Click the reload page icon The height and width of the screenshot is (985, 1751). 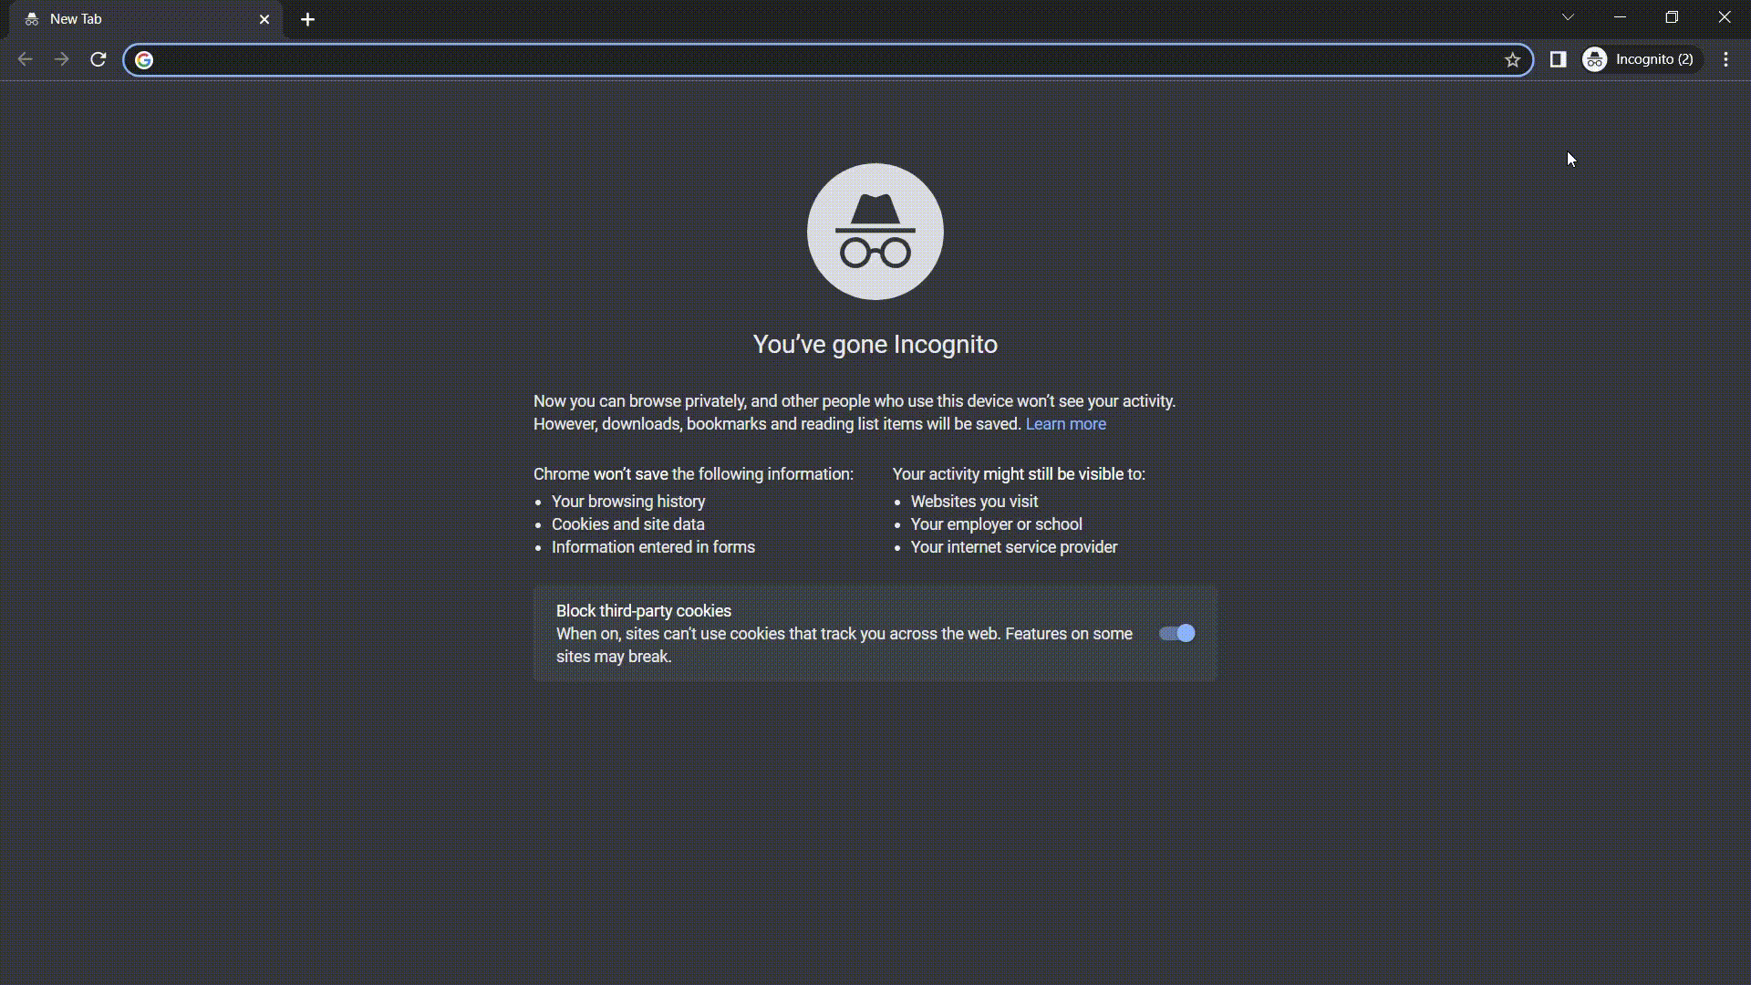coord(99,59)
